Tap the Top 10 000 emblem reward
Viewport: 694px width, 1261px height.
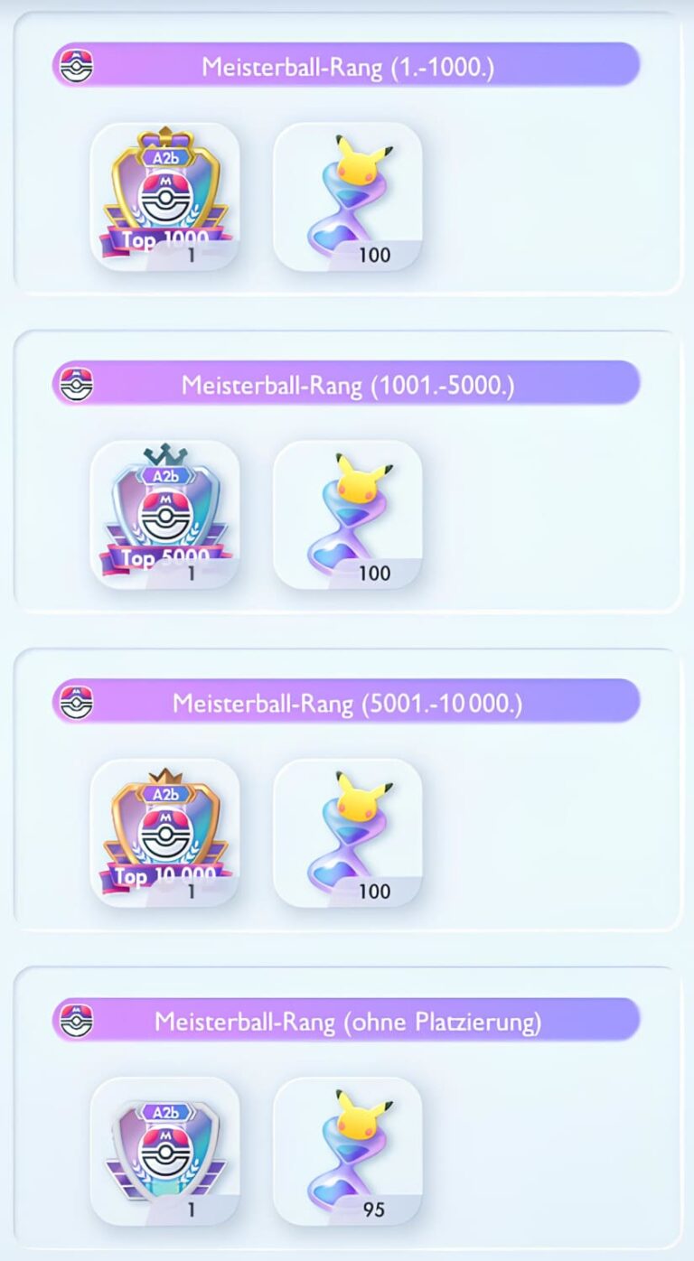164,833
